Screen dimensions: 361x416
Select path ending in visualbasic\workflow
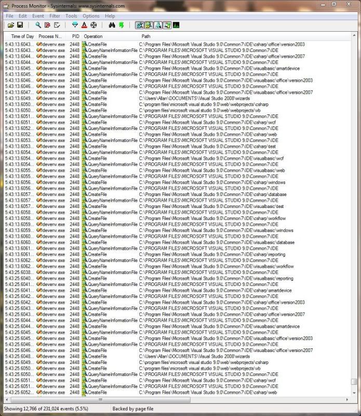[x=216, y=266]
